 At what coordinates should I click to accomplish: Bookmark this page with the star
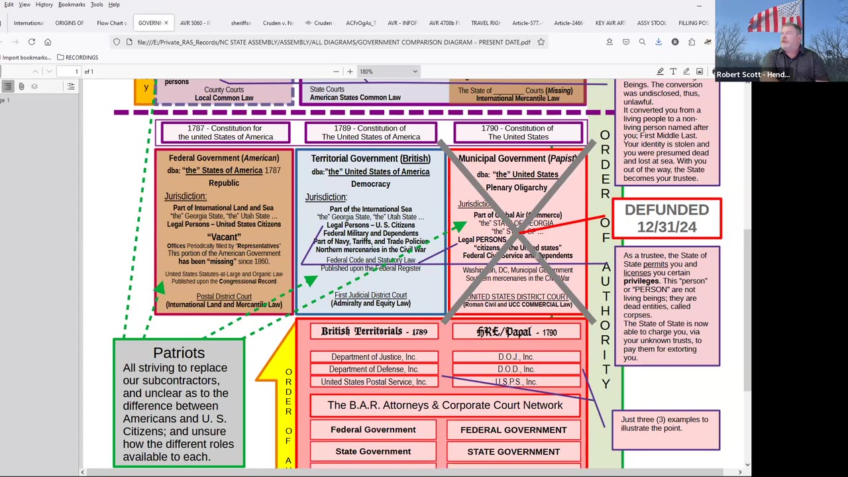[x=541, y=42]
